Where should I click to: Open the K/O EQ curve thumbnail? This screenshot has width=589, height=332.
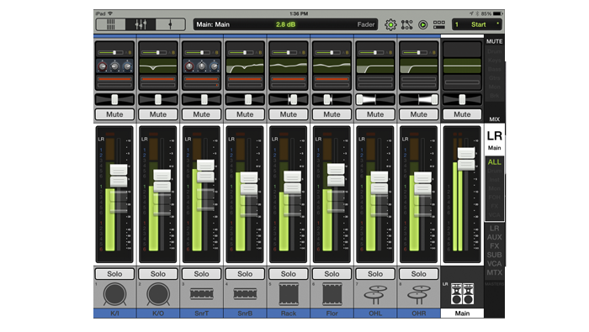click(158, 66)
